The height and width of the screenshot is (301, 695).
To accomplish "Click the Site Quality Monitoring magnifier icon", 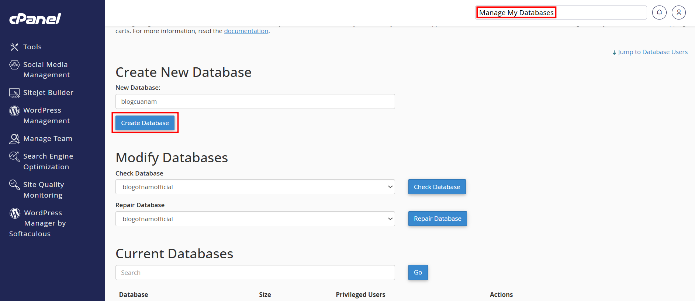I will pos(14,185).
